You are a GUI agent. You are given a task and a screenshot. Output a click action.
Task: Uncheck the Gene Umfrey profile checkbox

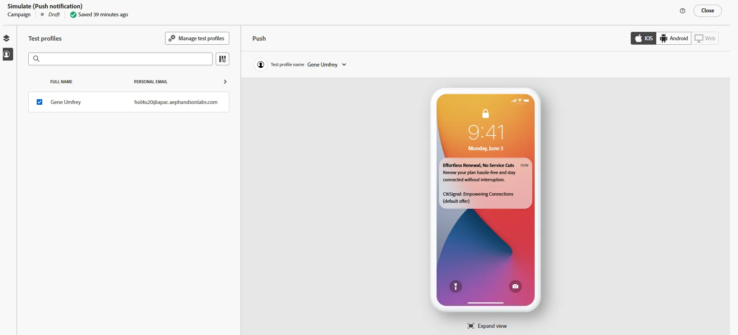click(x=39, y=102)
